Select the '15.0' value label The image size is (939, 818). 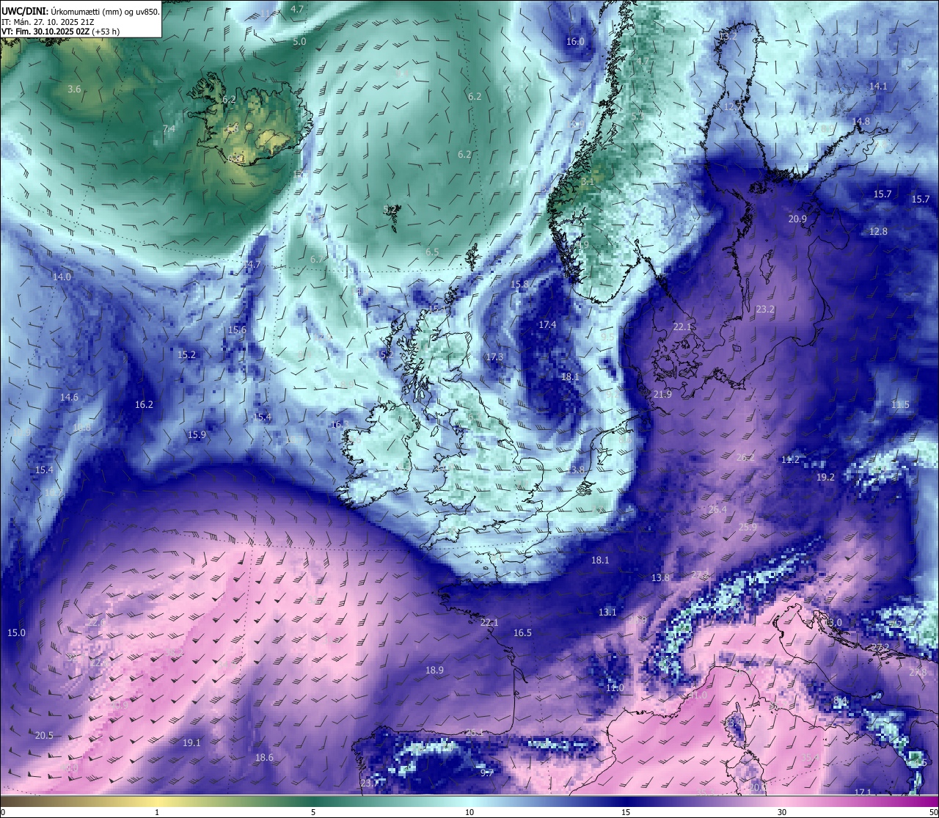[16, 632]
